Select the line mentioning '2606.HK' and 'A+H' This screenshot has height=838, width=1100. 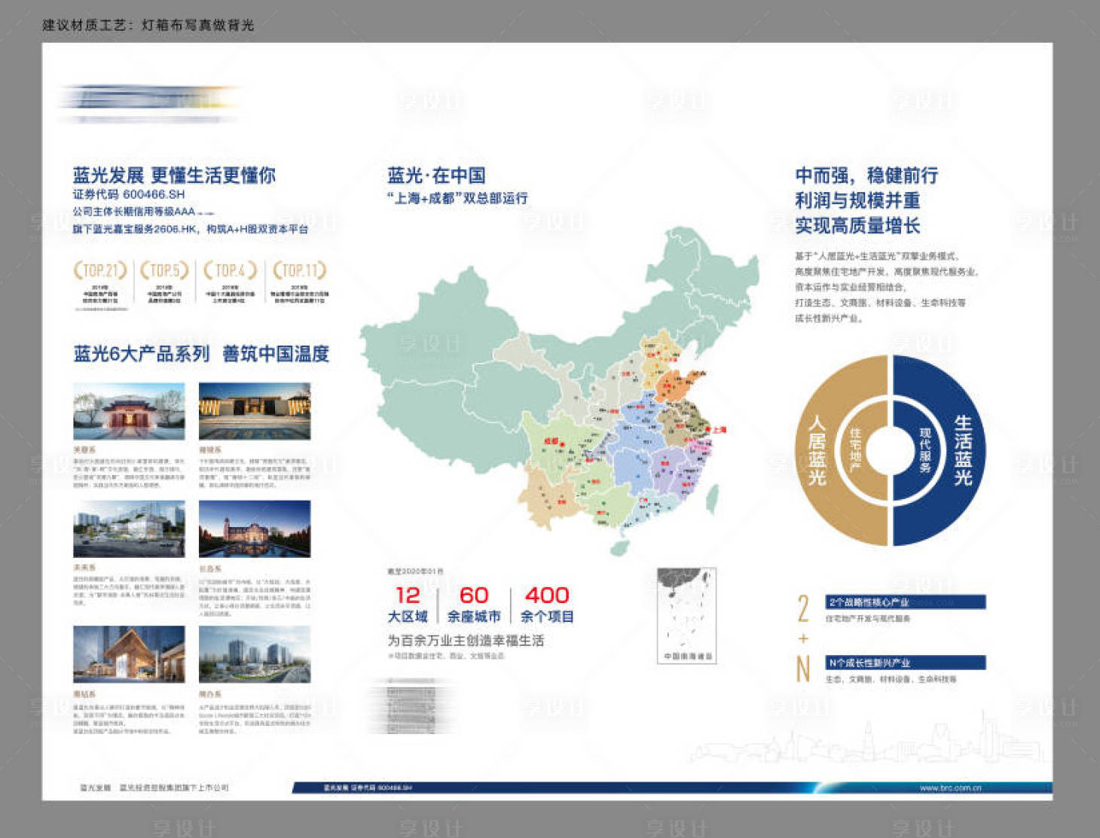[x=191, y=229]
